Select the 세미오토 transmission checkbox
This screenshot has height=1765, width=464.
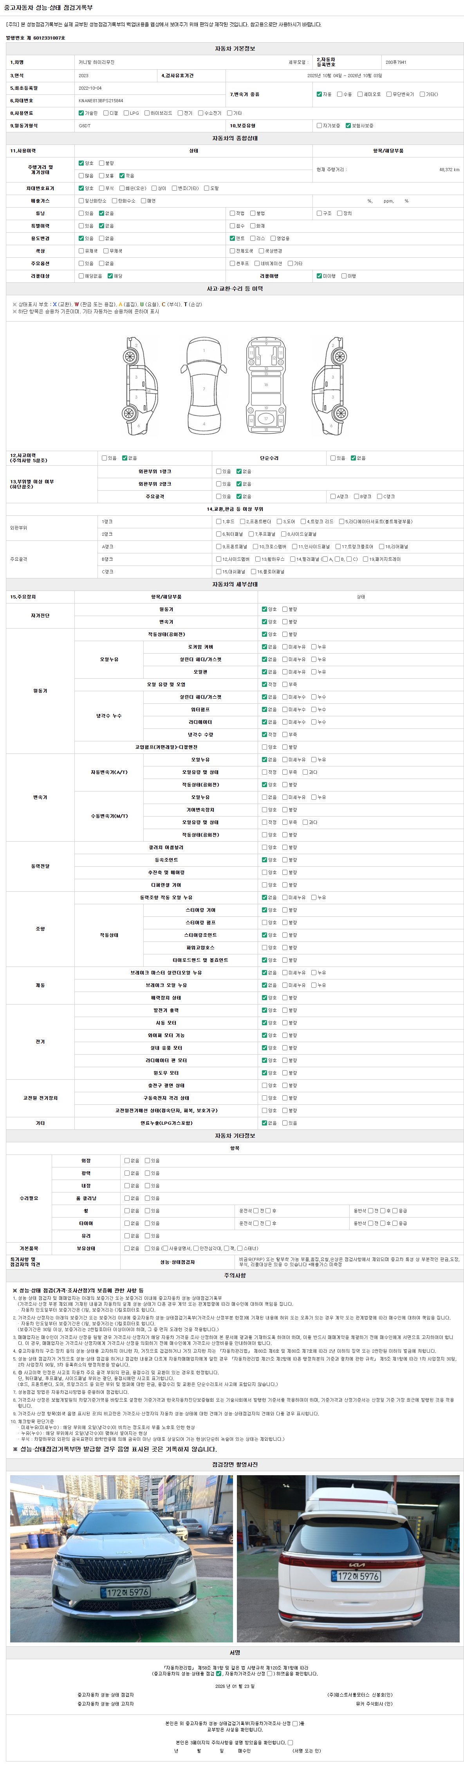coord(360,94)
